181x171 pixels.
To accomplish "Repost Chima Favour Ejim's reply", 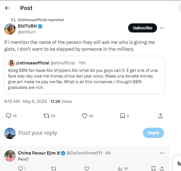I will (x=54, y=168).
